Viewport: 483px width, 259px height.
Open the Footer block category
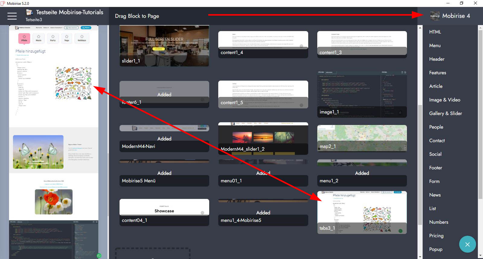point(436,168)
